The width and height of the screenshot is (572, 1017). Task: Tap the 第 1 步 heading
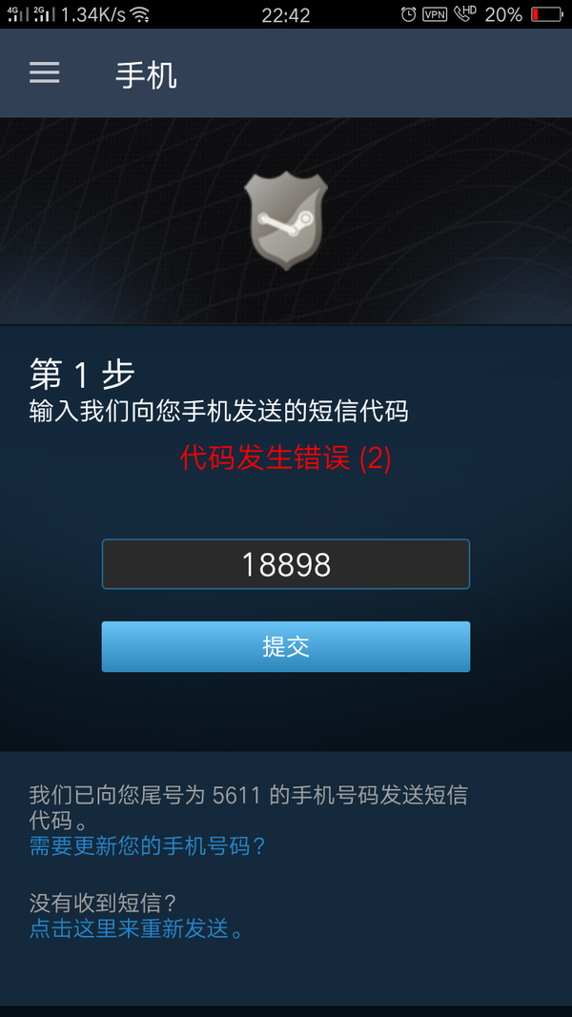(82, 375)
